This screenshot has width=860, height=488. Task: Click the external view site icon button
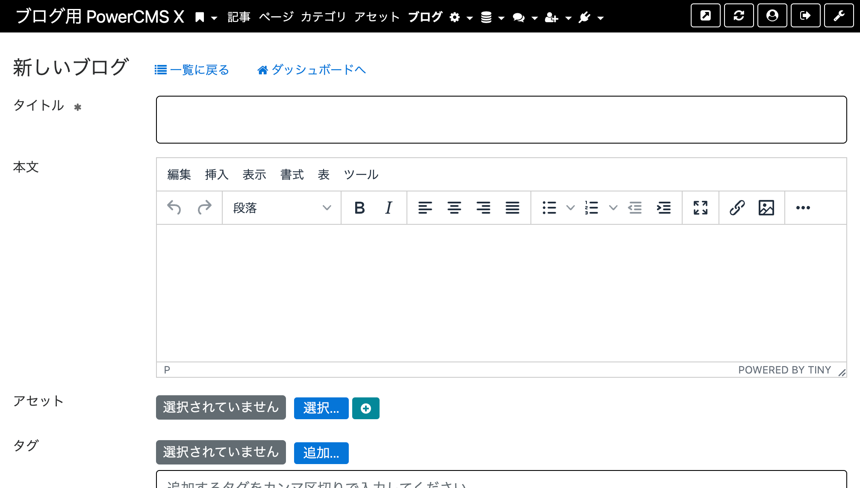point(706,16)
